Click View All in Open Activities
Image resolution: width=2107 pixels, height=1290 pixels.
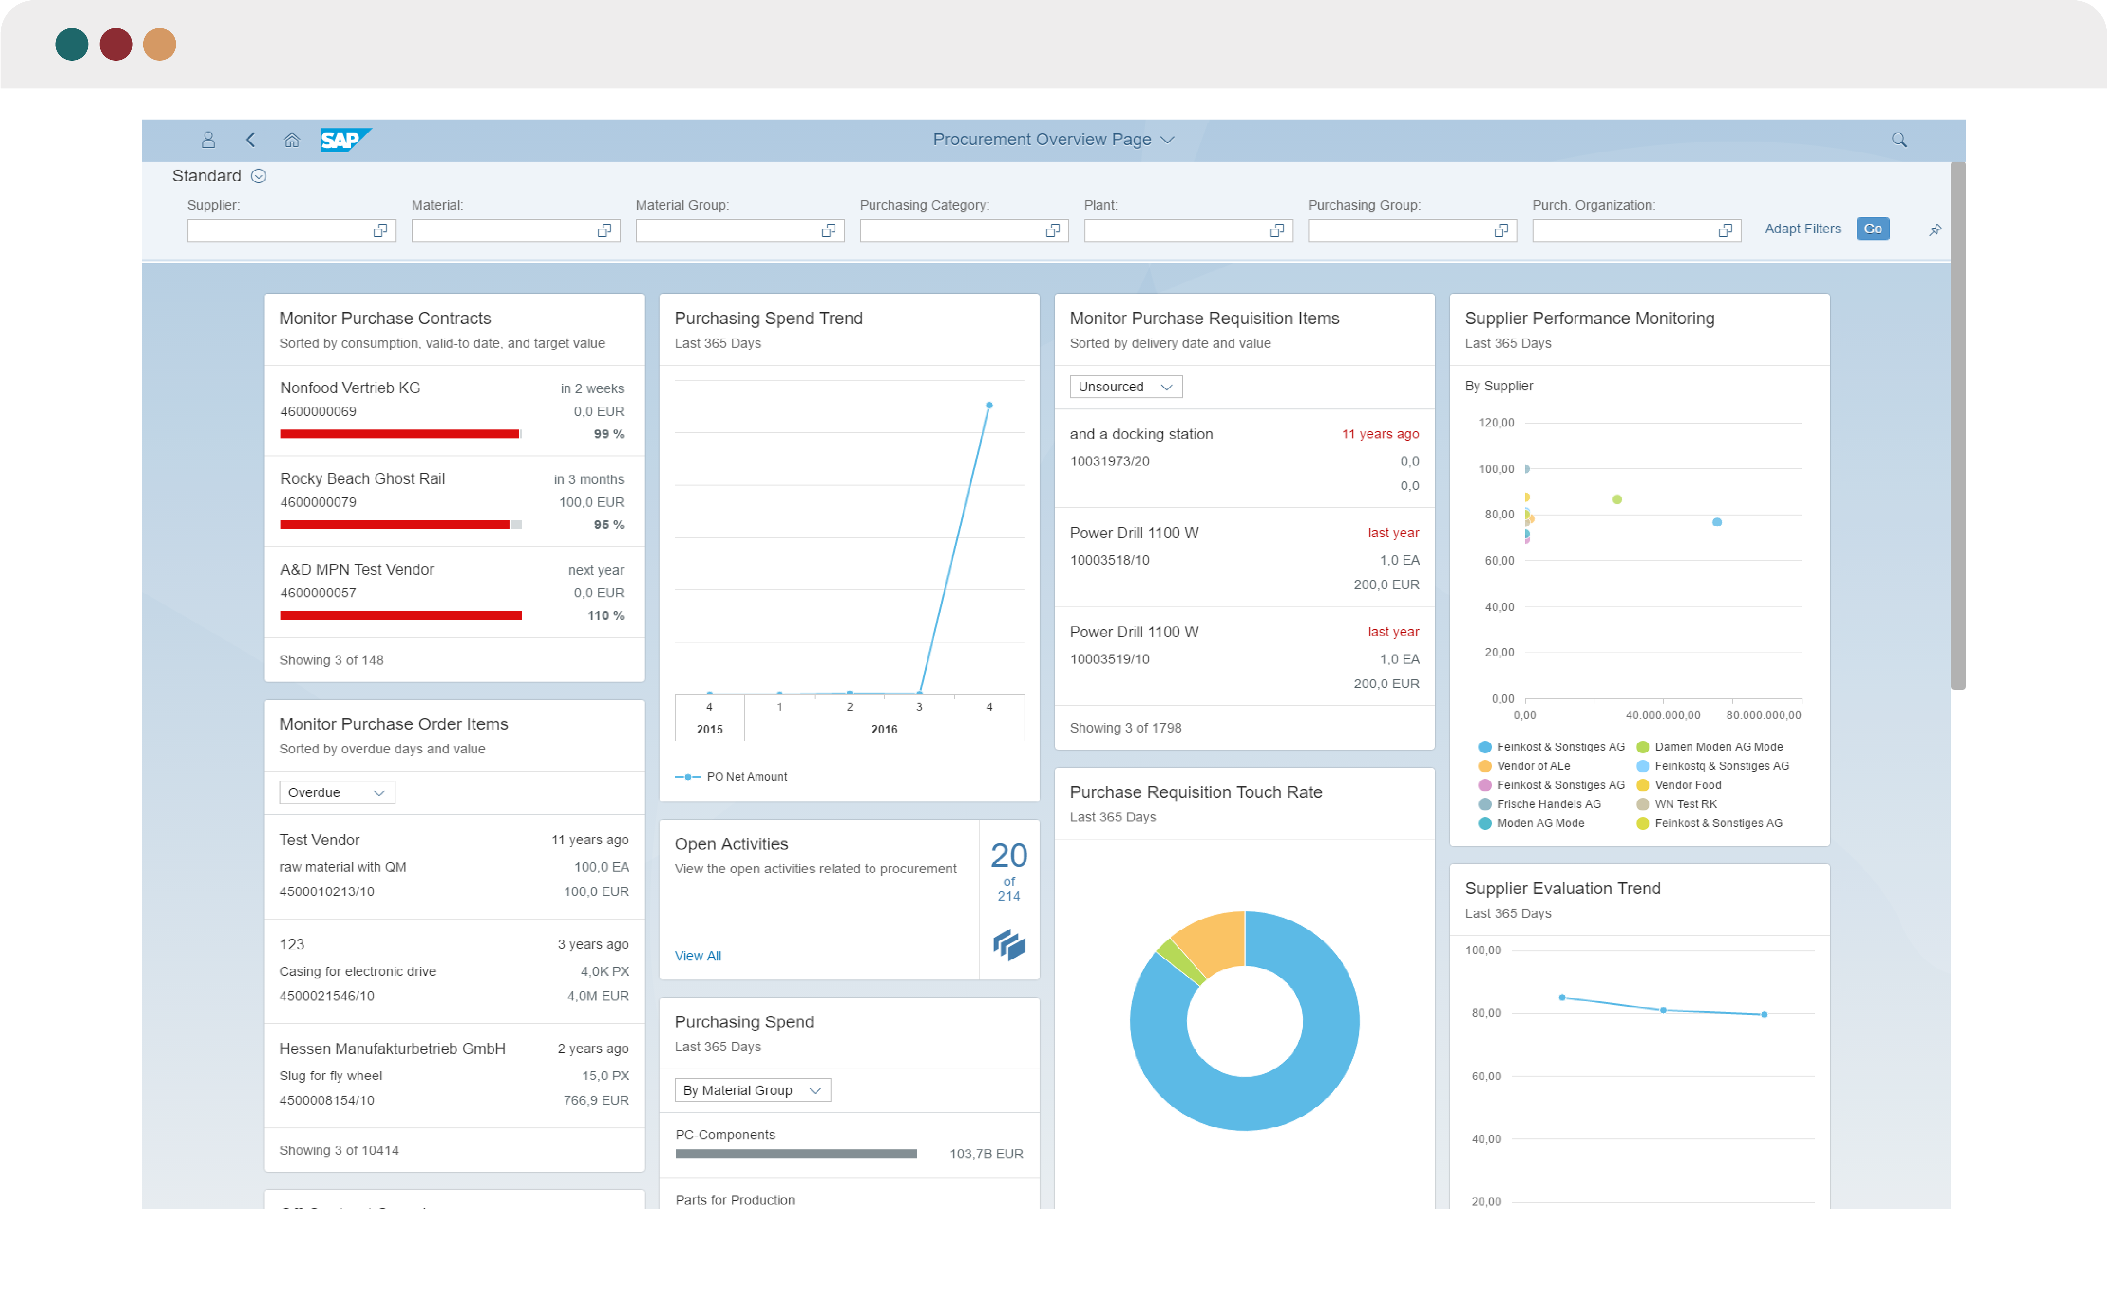click(698, 956)
